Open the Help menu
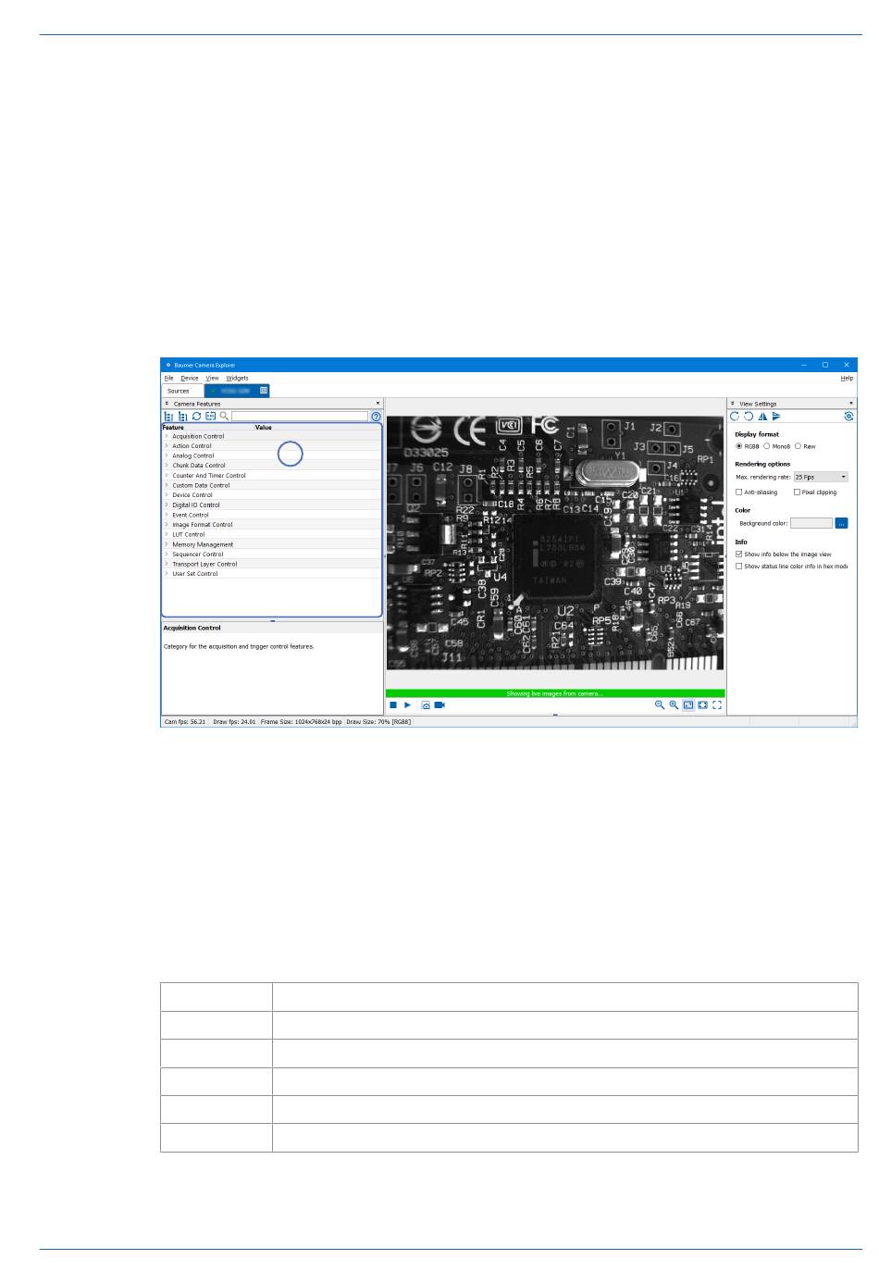 coord(847,378)
